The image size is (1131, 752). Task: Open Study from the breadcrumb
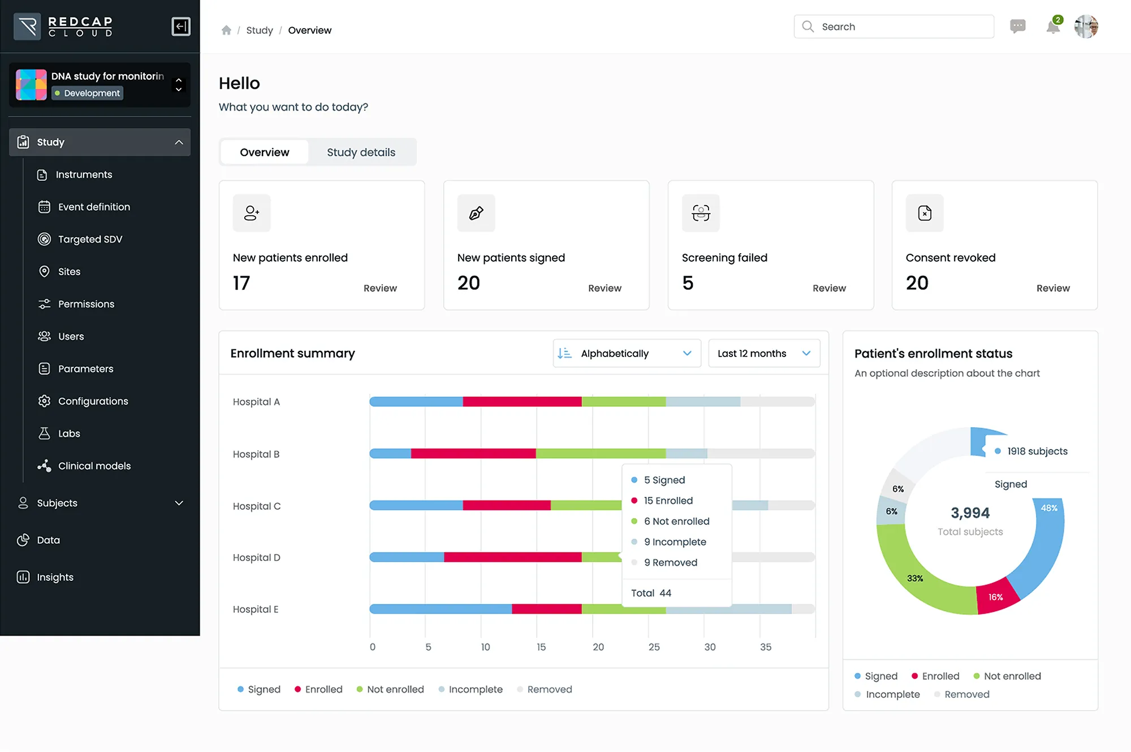[x=260, y=30]
